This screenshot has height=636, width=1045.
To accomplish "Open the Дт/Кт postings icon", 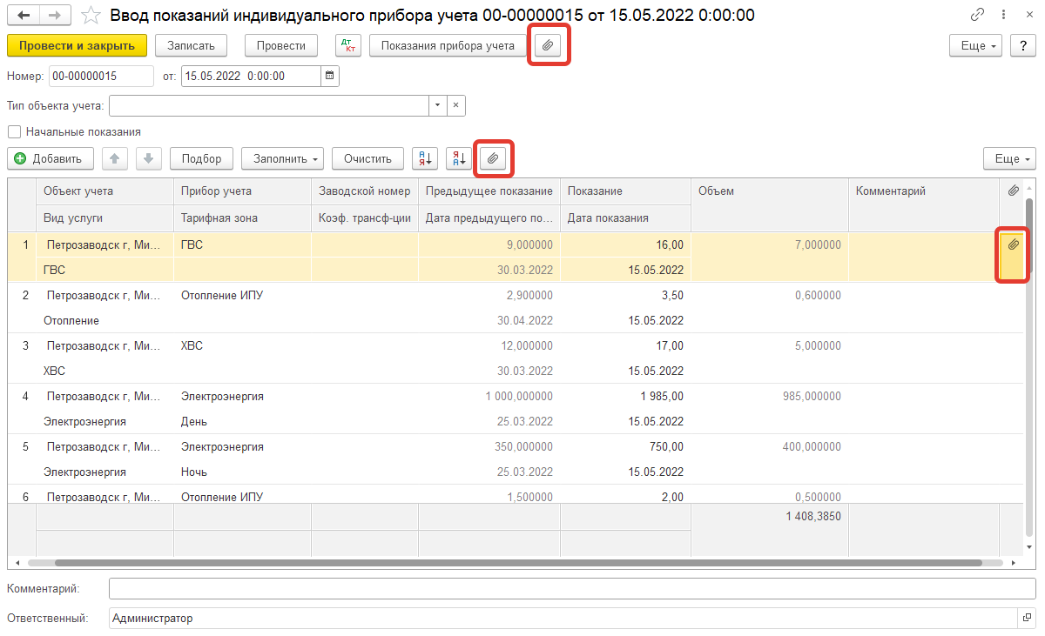I will [x=348, y=46].
